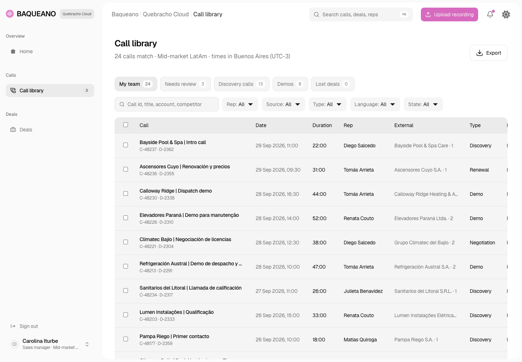Image resolution: width=522 pixels, height=362 pixels.
Task: Click the Upload recording button
Action: pyautogui.click(x=449, y=14)
